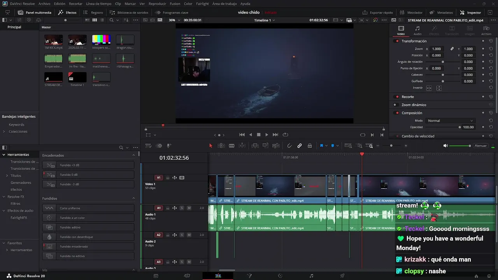Viewport: 498px width, 280px height.
Task: Disable the Recorte toggle
Action: (397, 97)
